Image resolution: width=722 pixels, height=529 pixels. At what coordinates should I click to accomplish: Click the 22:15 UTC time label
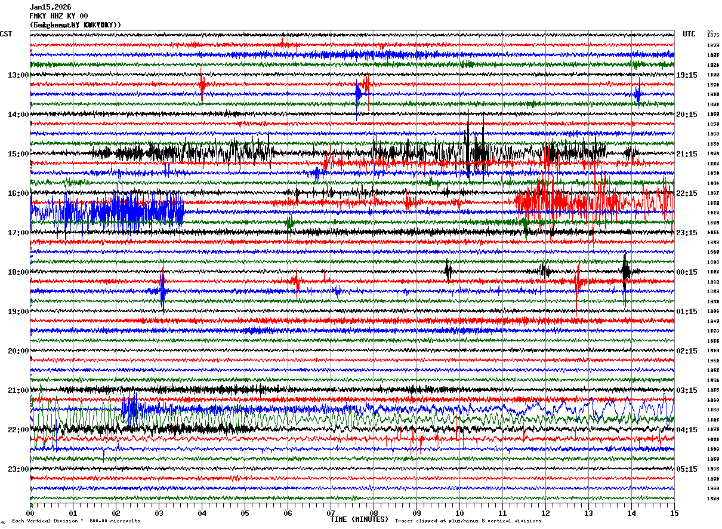point(687,193)
